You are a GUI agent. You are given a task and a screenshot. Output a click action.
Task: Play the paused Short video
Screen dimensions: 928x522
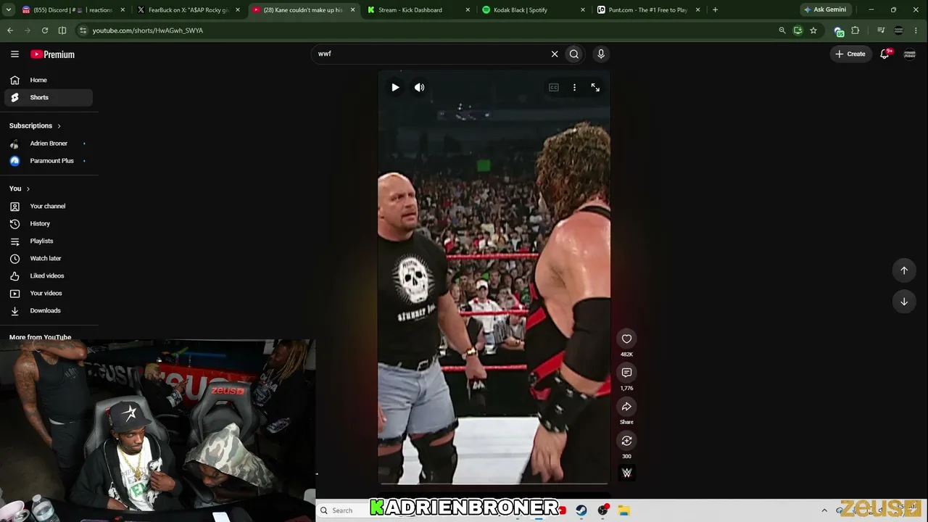395,87
